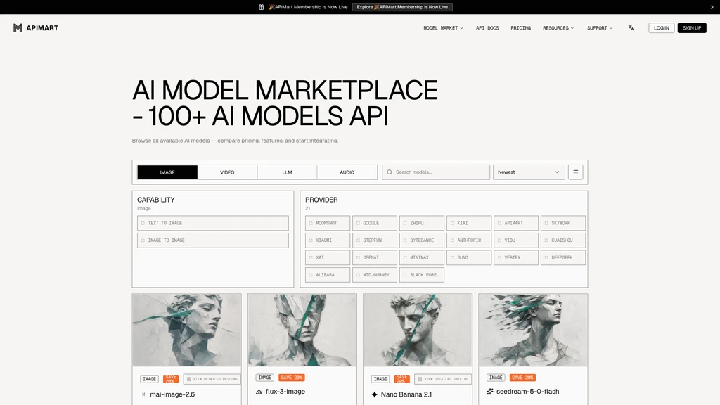
Task: Click the Log In button
Action: [x=661, y=28]
